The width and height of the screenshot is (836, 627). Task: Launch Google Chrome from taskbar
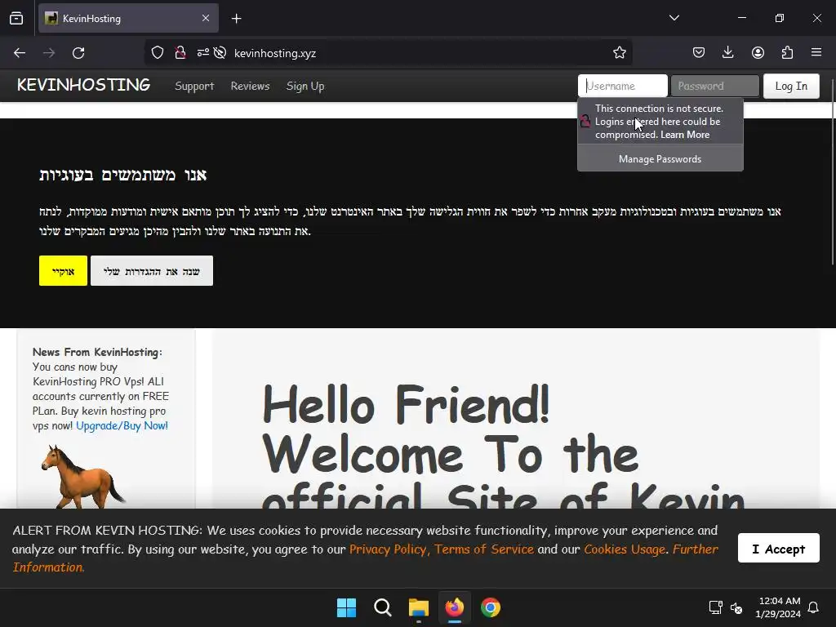(x=491, y=607)
